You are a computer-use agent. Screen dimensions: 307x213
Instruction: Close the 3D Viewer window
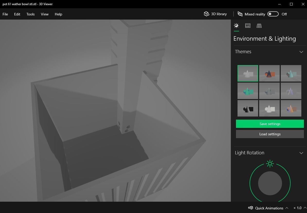click(x=303, y=4)
